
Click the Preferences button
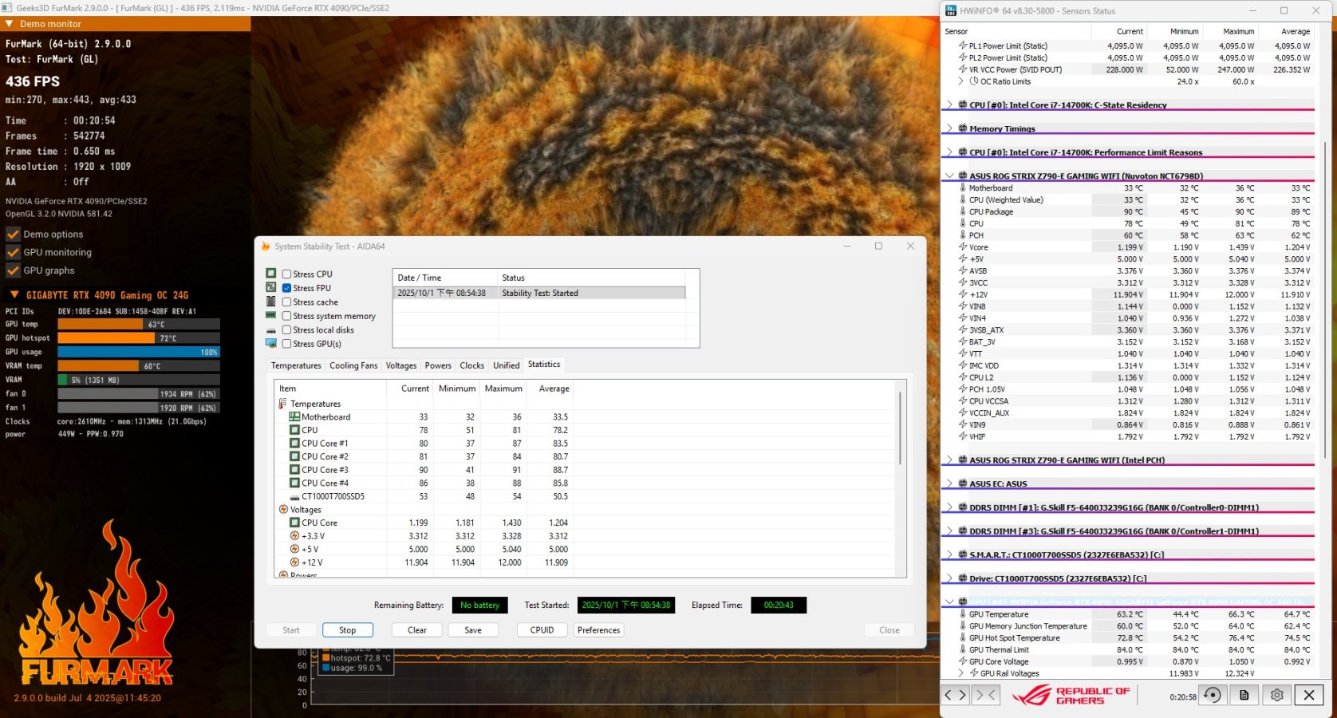[598, 630]
